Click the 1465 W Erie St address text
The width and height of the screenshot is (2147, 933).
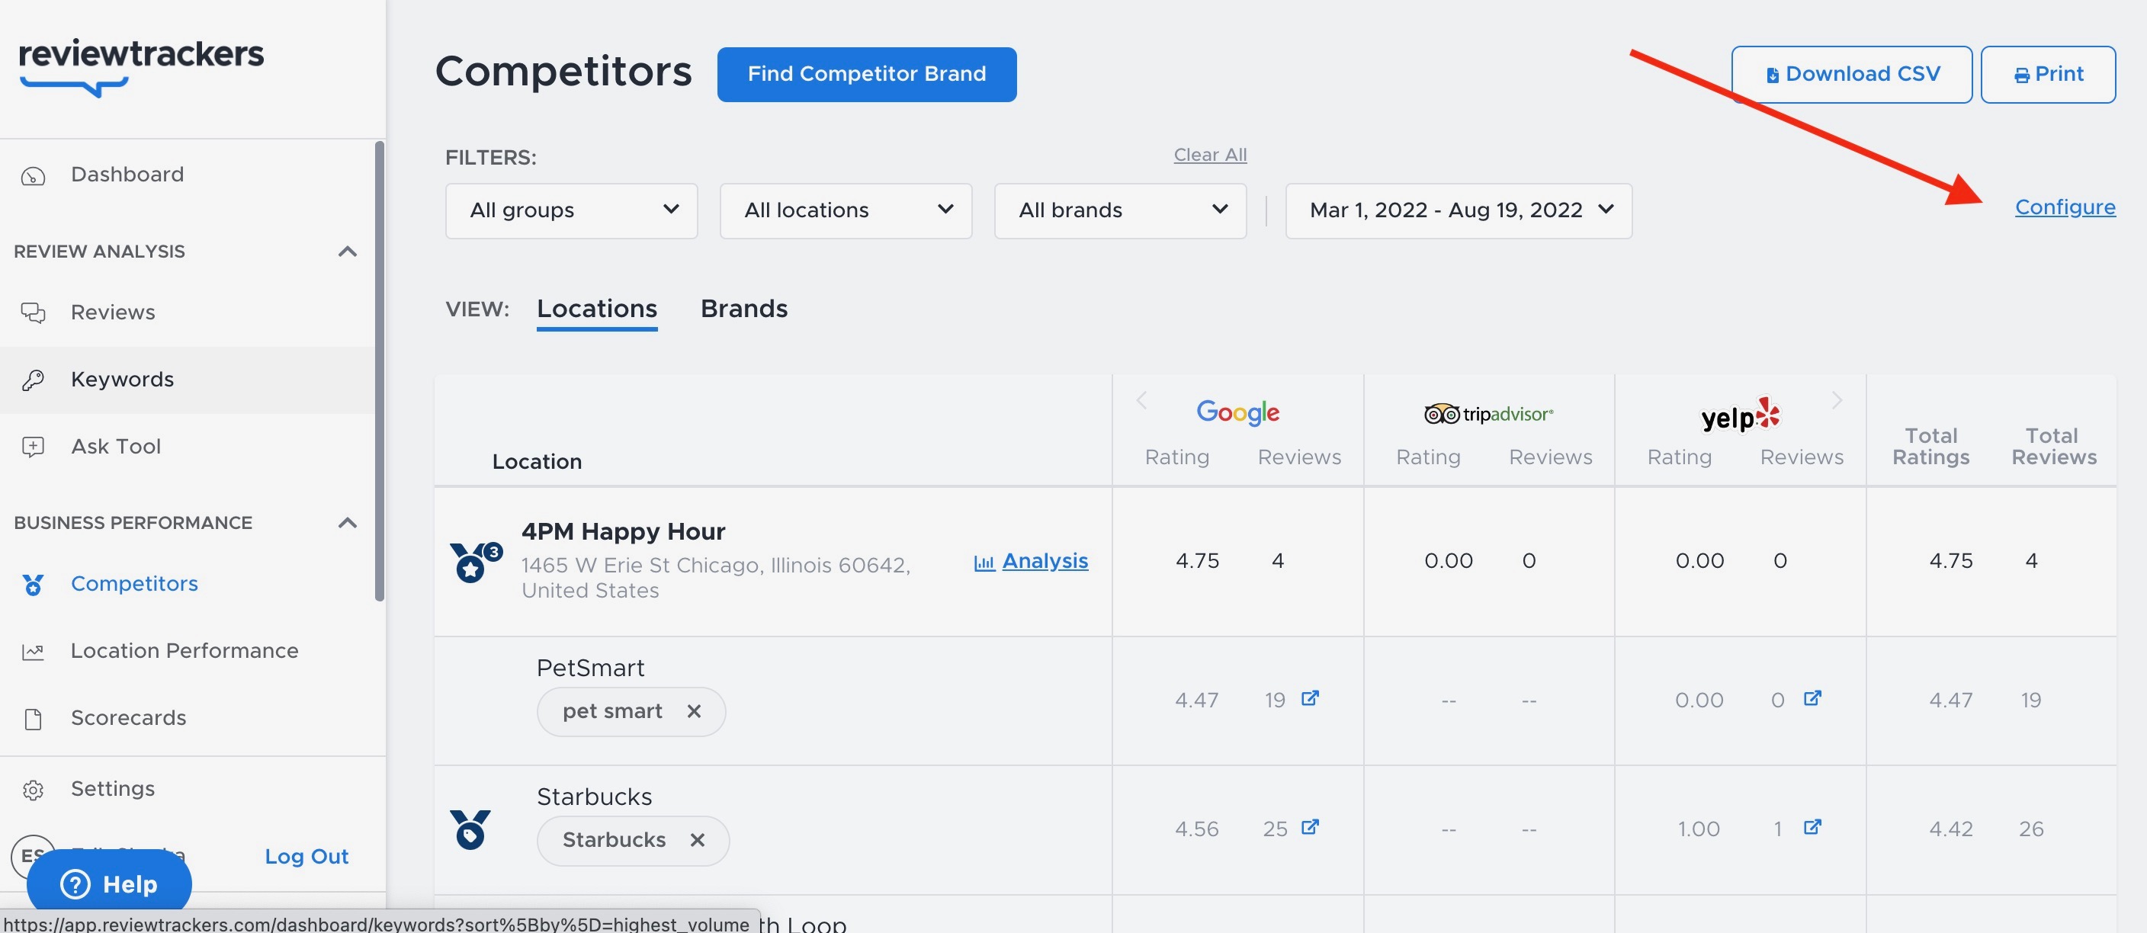point(716,578)
